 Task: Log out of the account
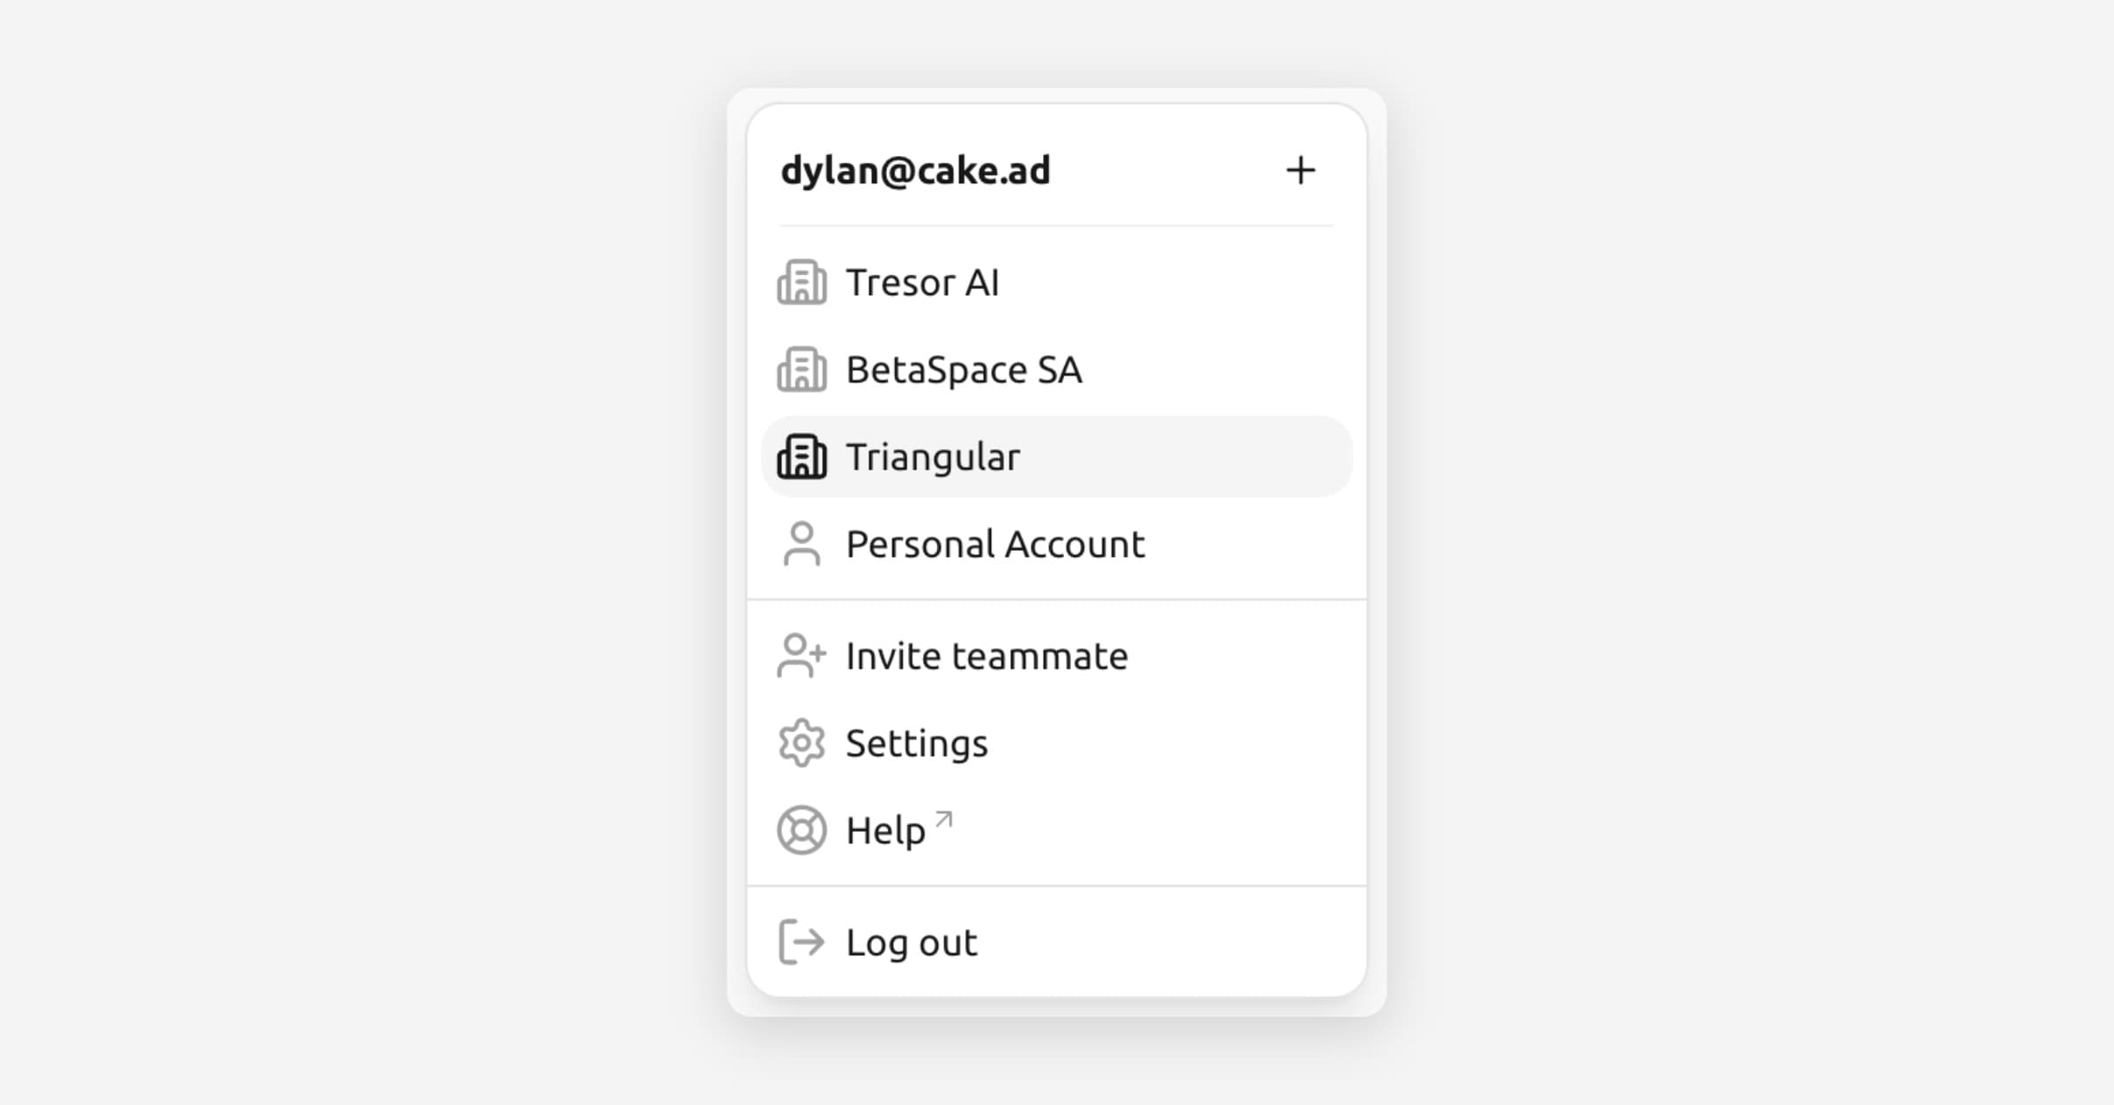(x=911, y=943)
